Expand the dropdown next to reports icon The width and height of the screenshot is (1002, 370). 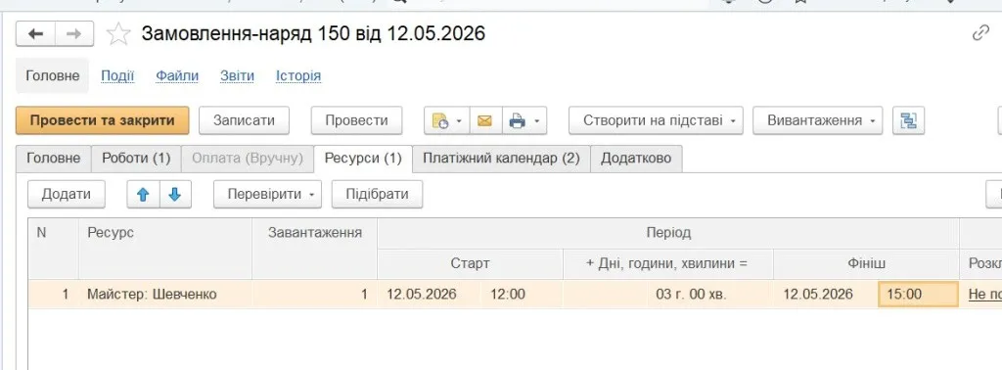coord(460,120)
